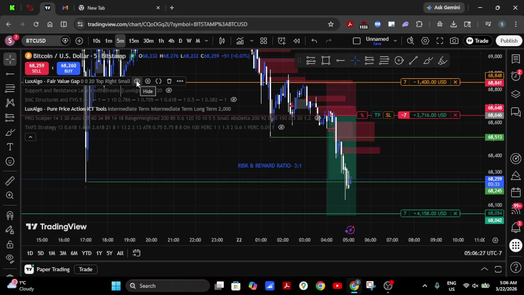The image size is (524, 295).
Task: Switch to the 10s interval
Action: (x=96, y=41)
